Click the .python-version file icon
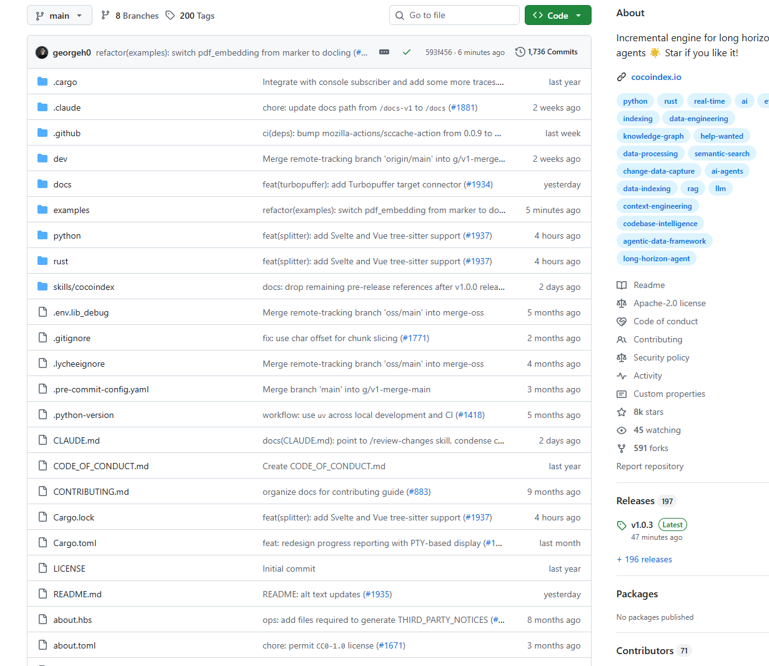The height and width of the screenshot is (666, 769). [42, 415]
